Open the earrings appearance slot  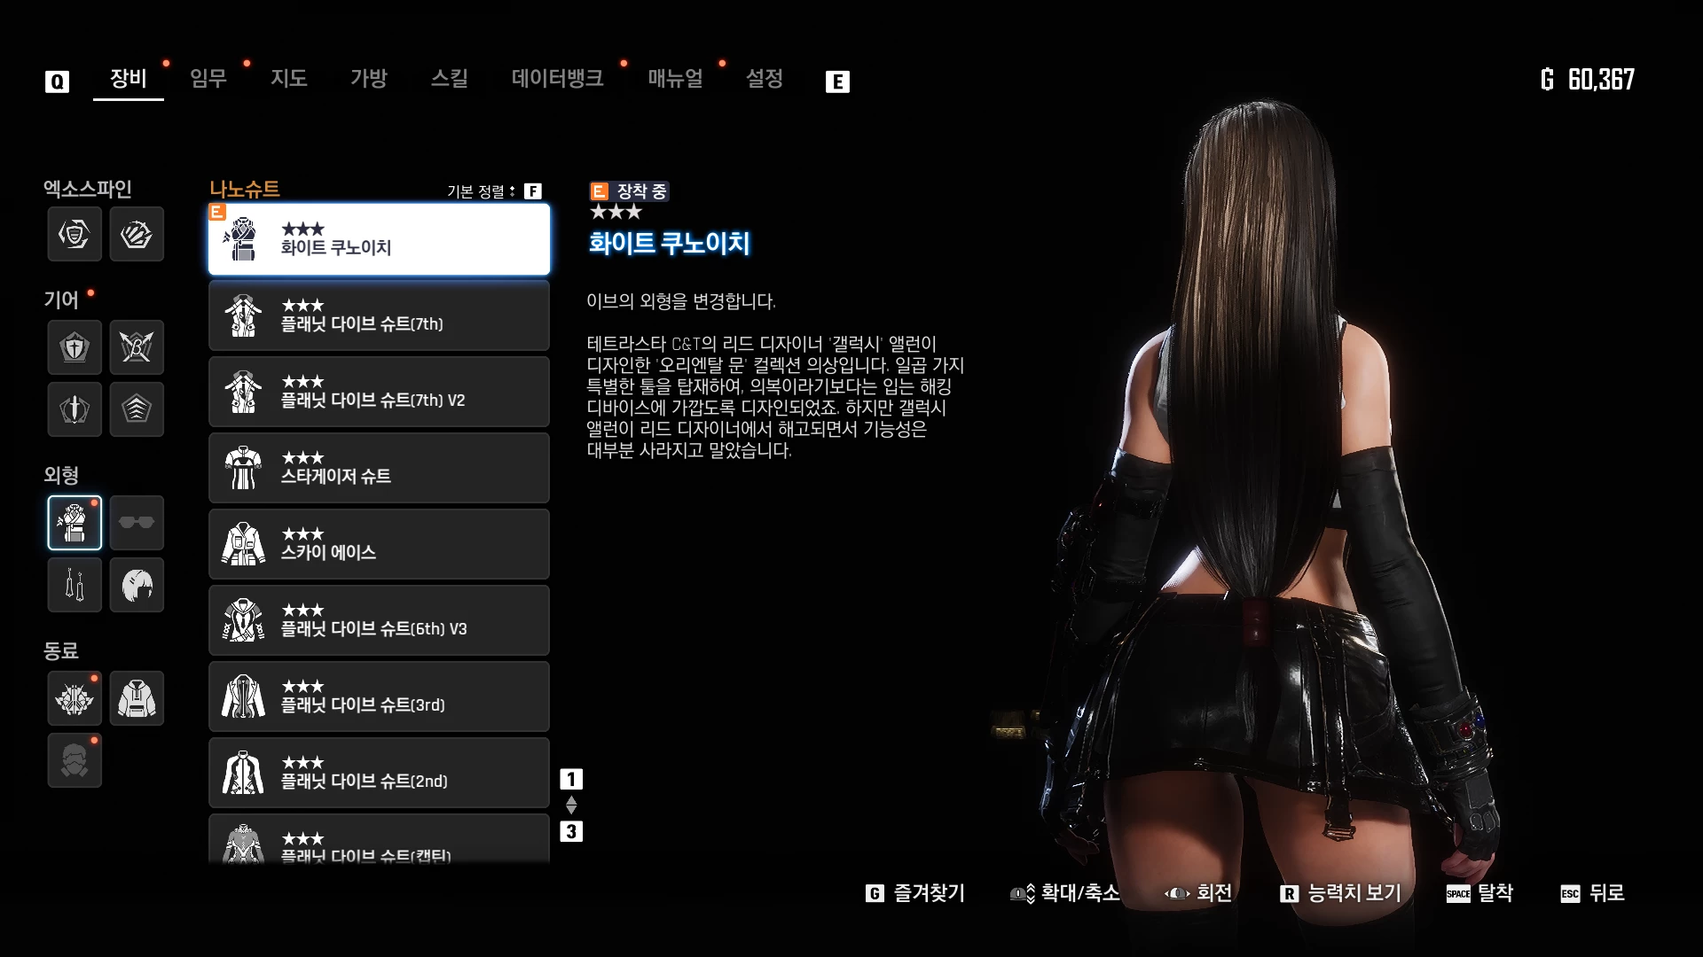coord(75,585)
